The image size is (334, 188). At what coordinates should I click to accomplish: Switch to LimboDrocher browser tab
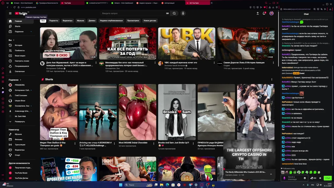[97, 3]
